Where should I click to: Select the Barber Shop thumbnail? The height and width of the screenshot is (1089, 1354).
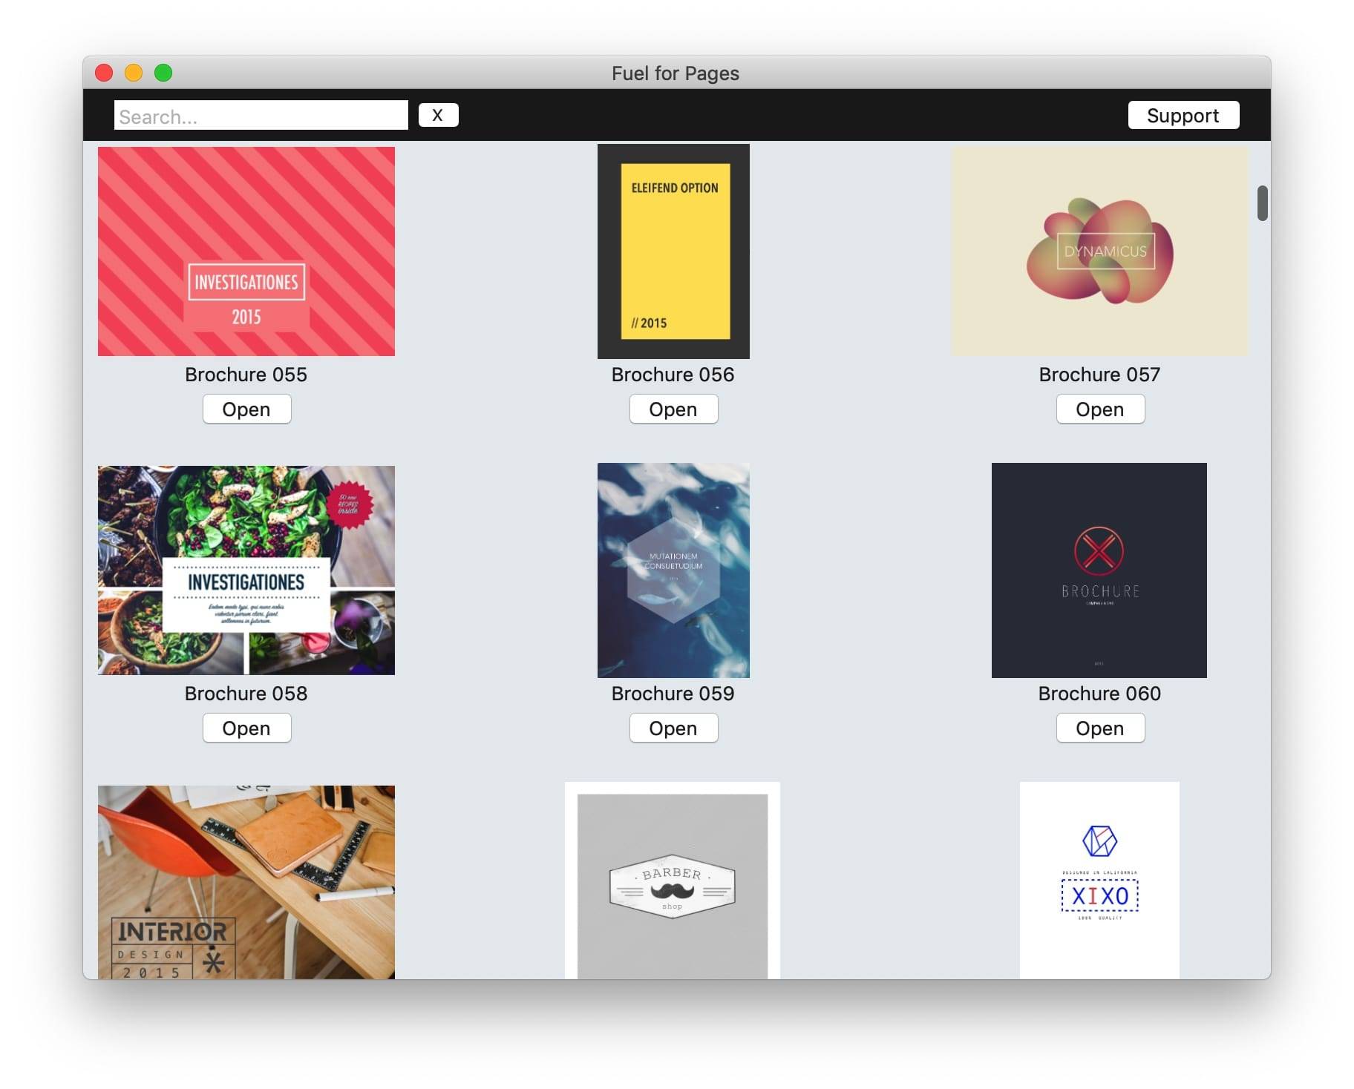point(672,881)
